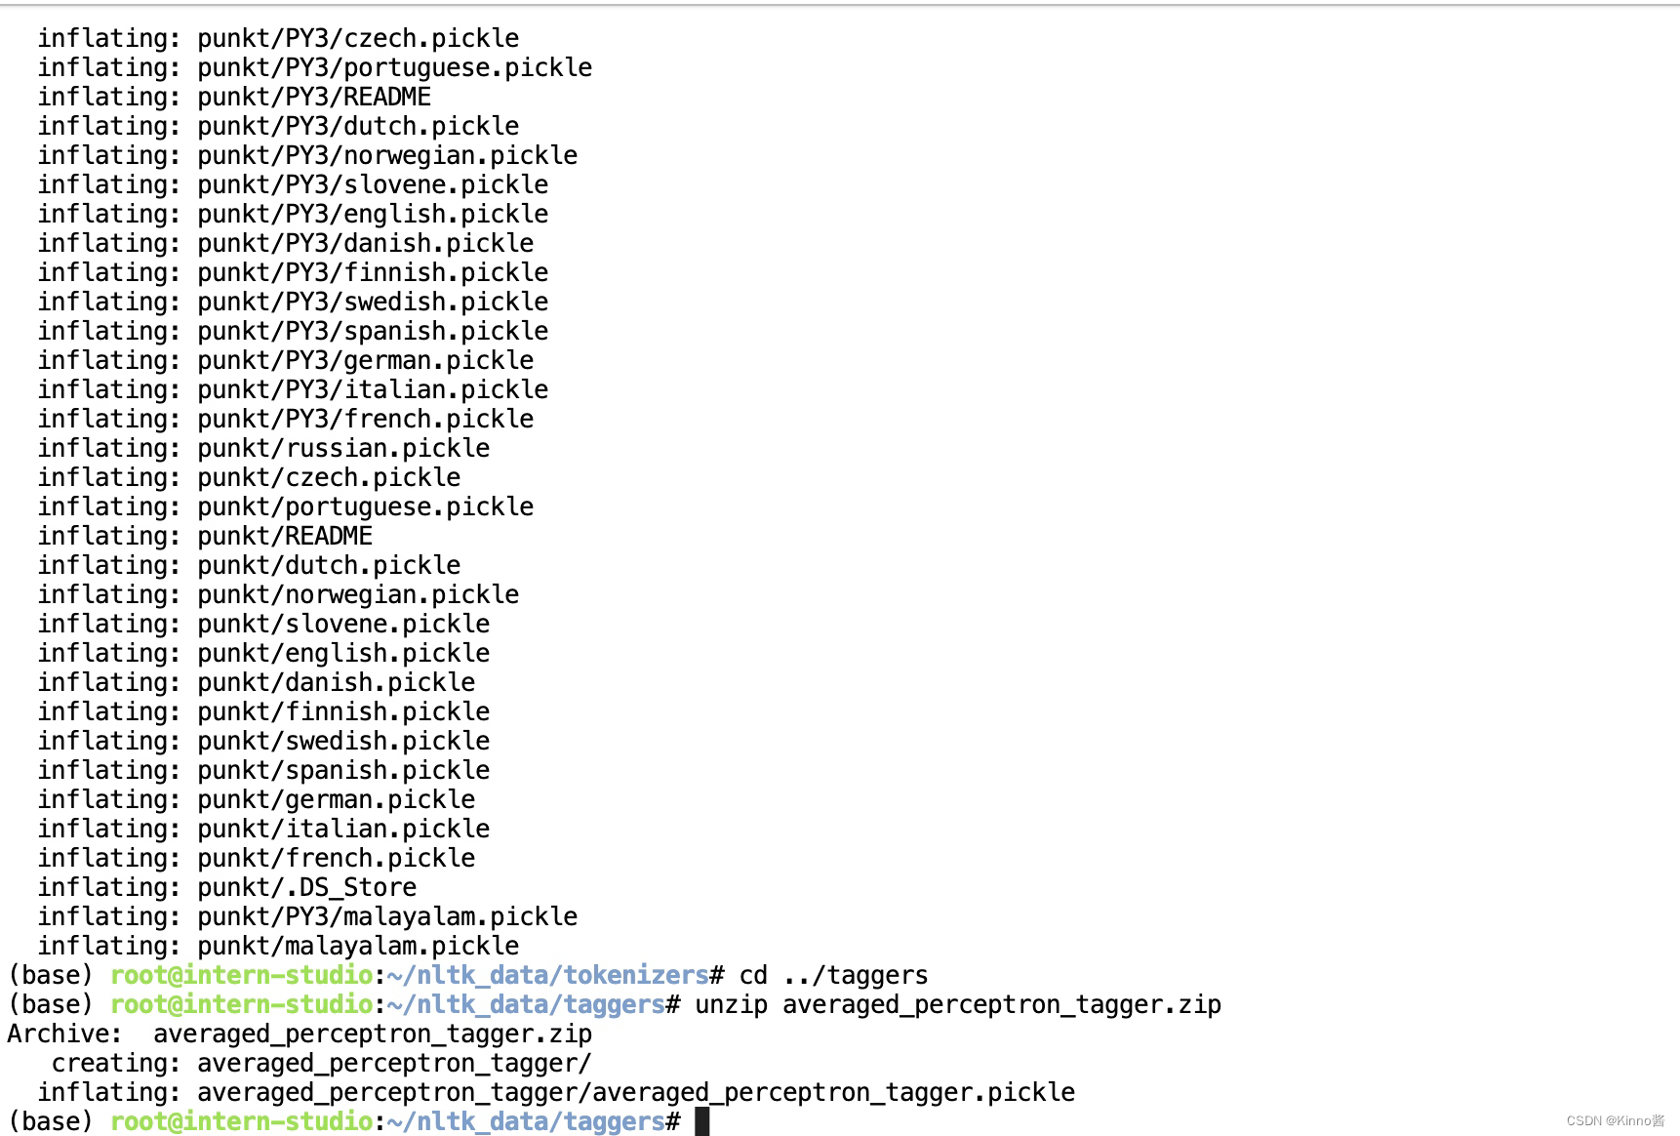Click the punkt/finnish.pickle line
The image size is (1680, 1136).
263,711
